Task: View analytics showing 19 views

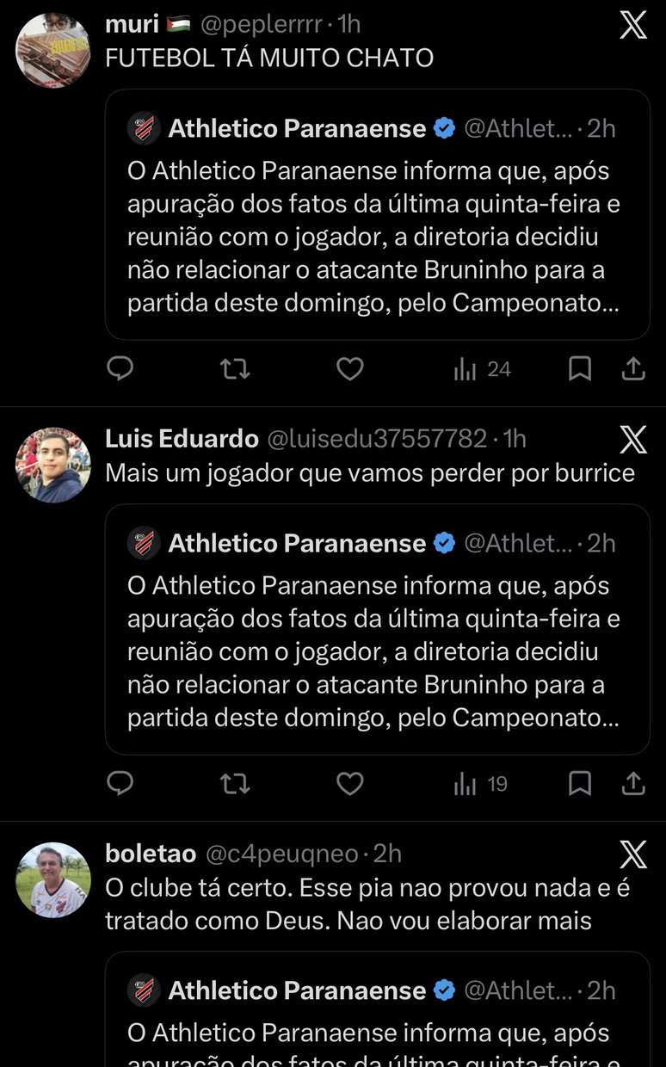Action: pos(480,784)
